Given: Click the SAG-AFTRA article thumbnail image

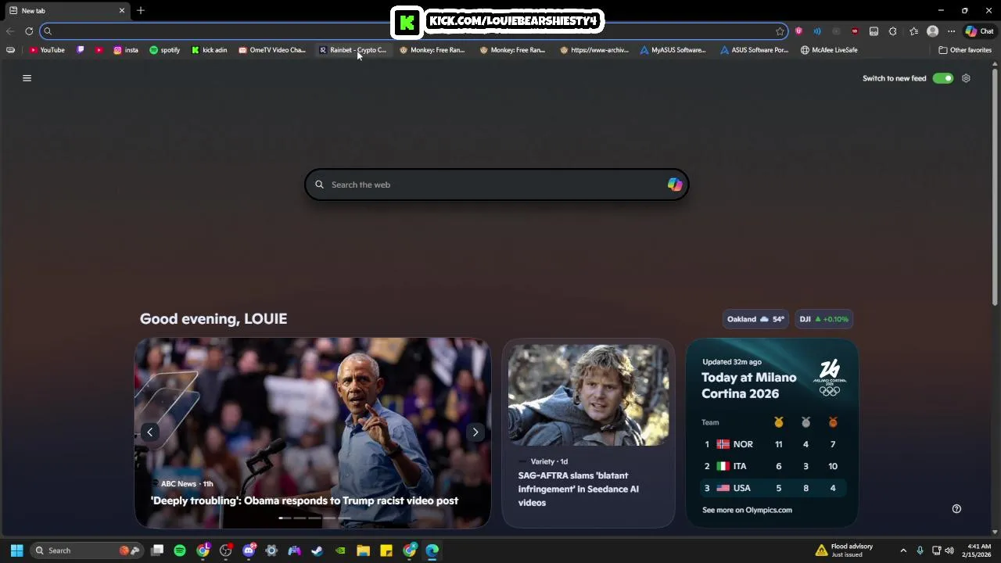Looking at the screenshot, I should tap(588, 395).
